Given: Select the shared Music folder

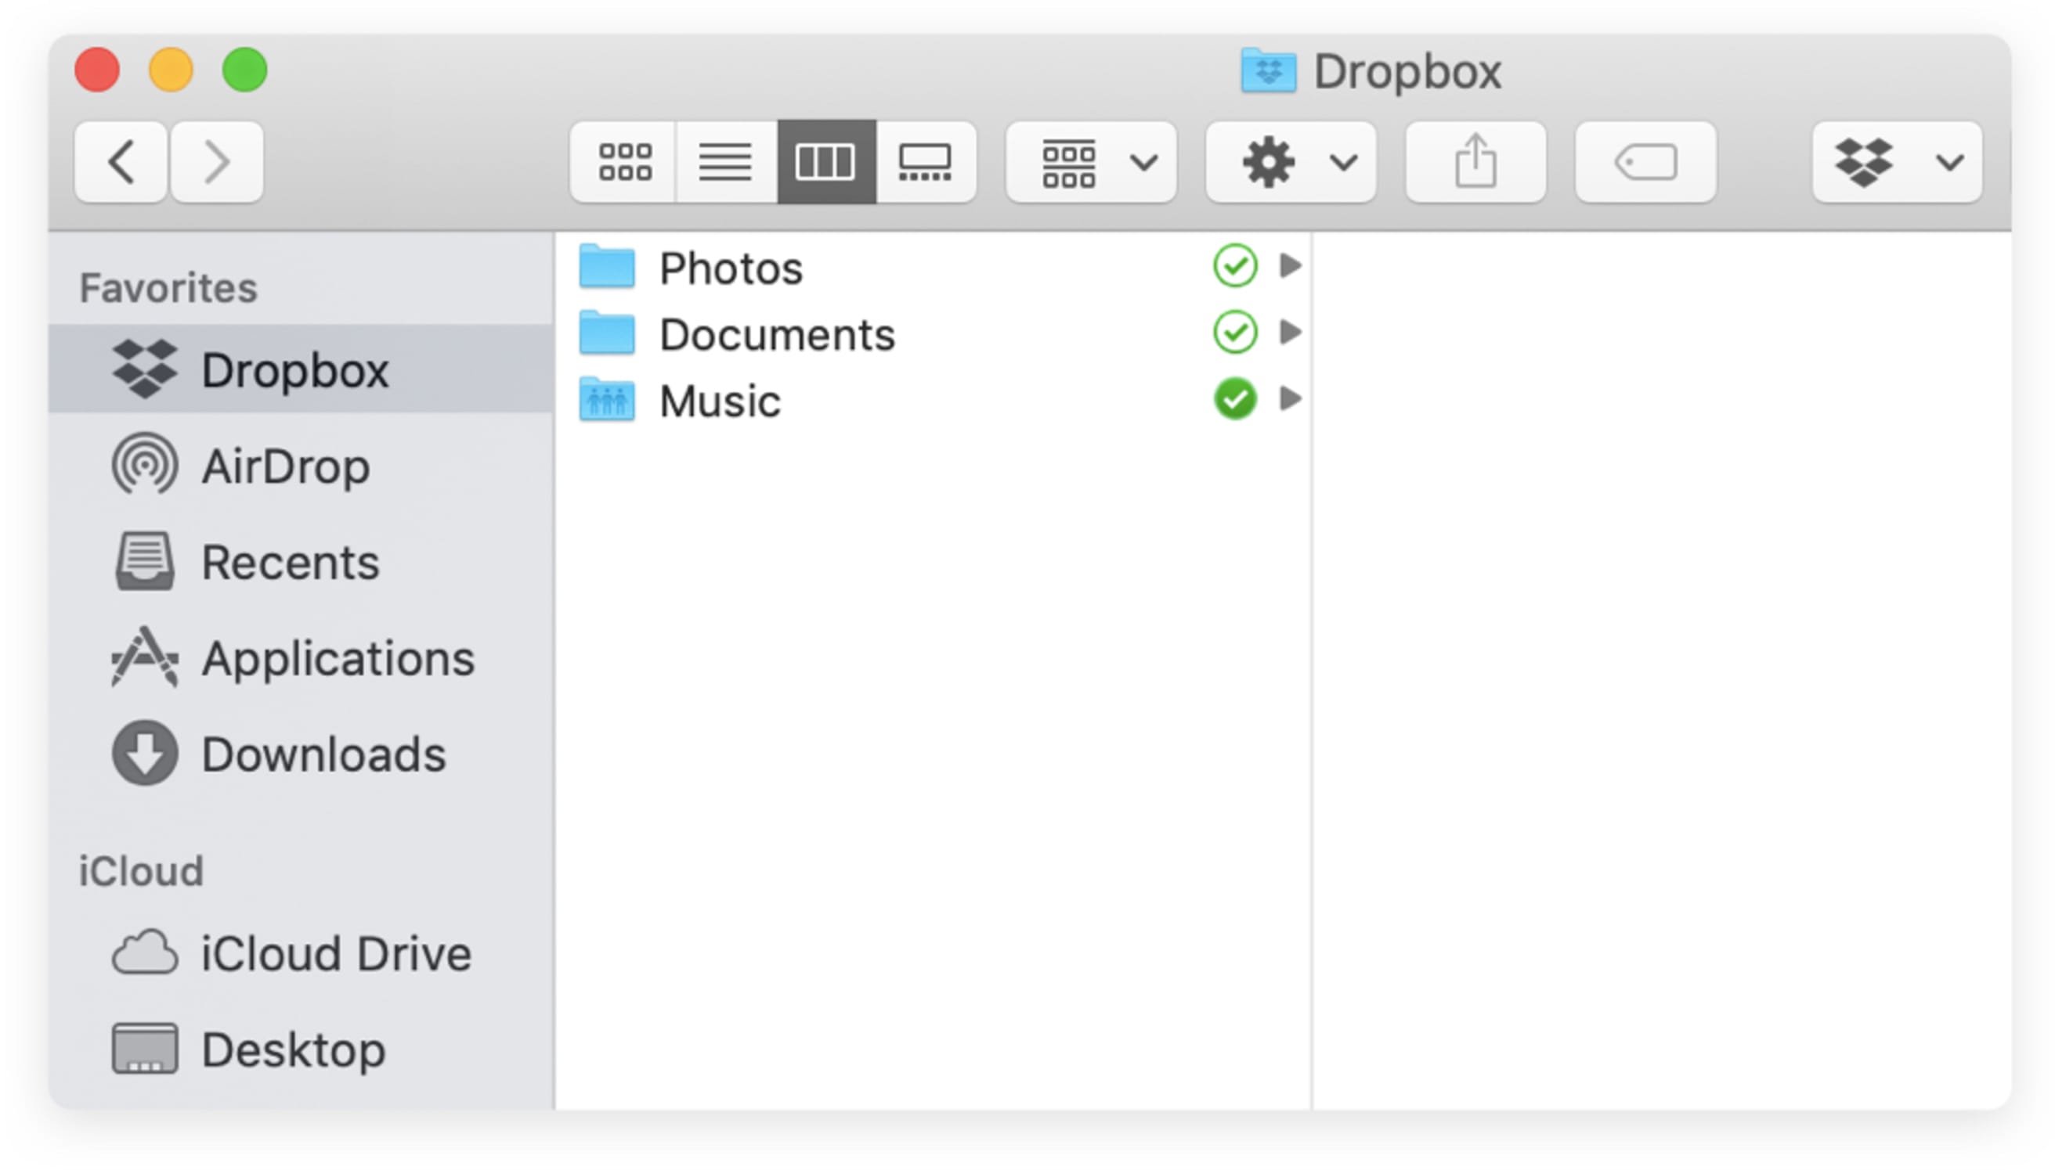Looking at the screenshot, I should [x=720, y=400].
